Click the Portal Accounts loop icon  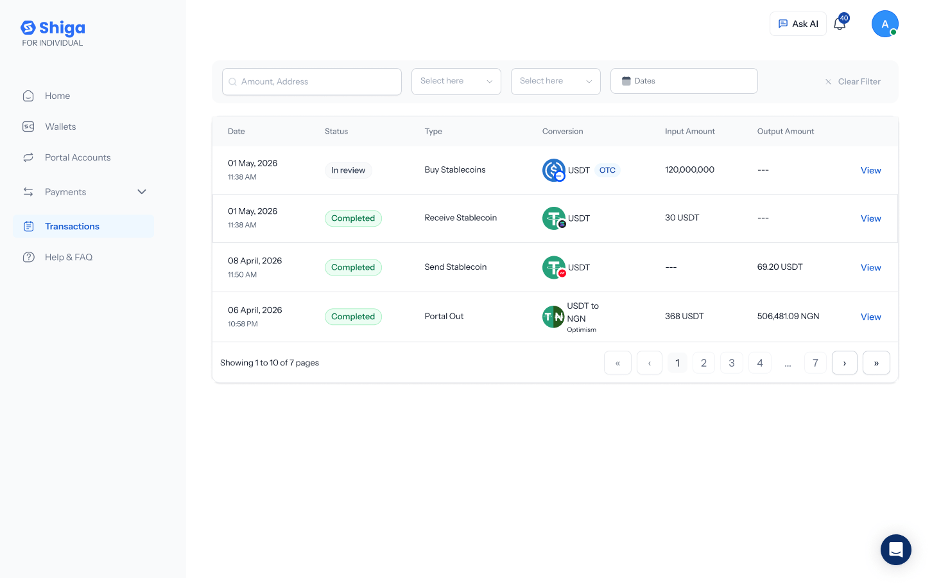point(28,157)
